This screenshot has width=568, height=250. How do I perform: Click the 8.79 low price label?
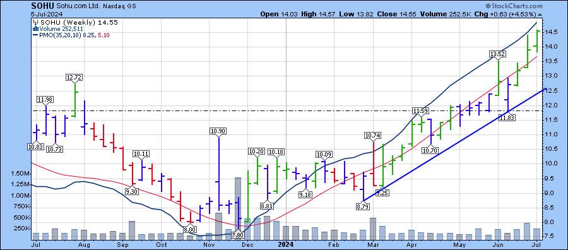[363, 207]
